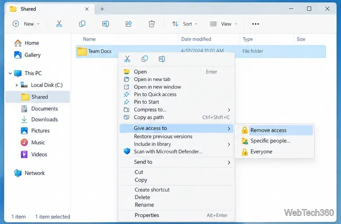The width and height of the screenshot is (341, 224).
Task: Select Pin to Quick access
Action: tap(177, 94)
